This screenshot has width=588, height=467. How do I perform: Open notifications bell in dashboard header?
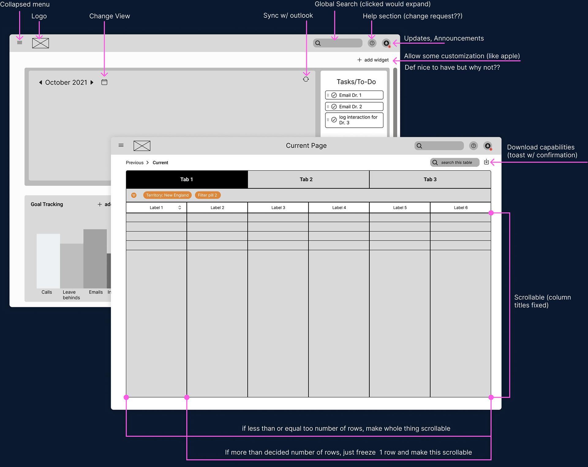[386, 43]
